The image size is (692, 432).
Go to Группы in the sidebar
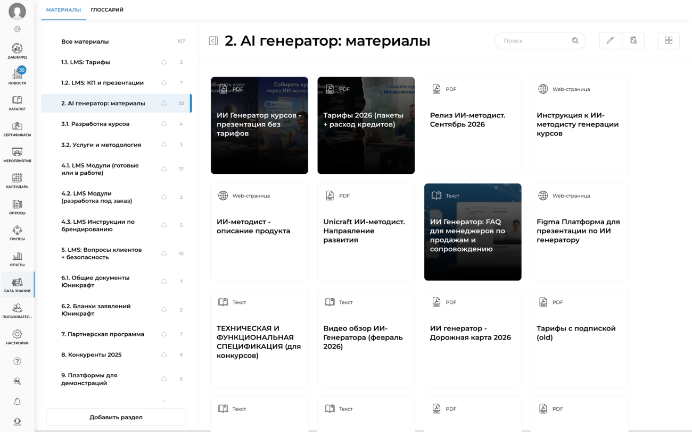(17, 233)
